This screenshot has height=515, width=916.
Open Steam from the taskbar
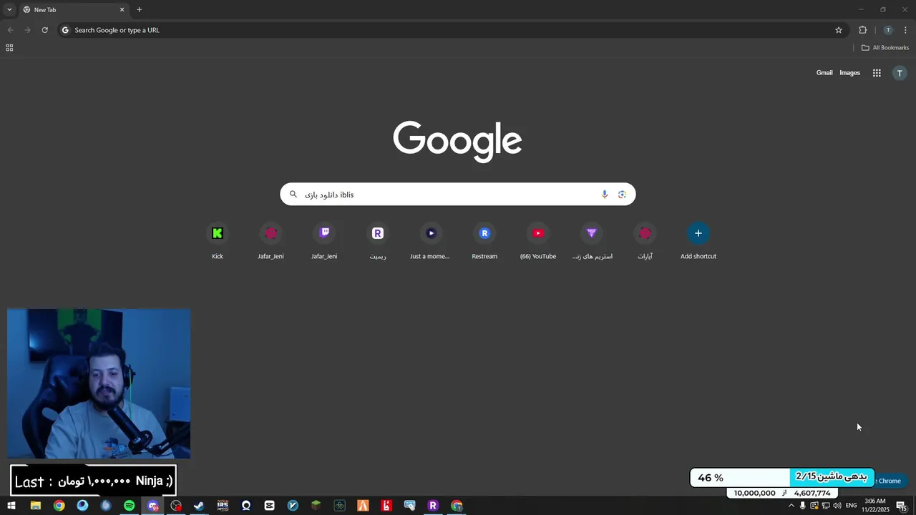click(x=199, y=506)
